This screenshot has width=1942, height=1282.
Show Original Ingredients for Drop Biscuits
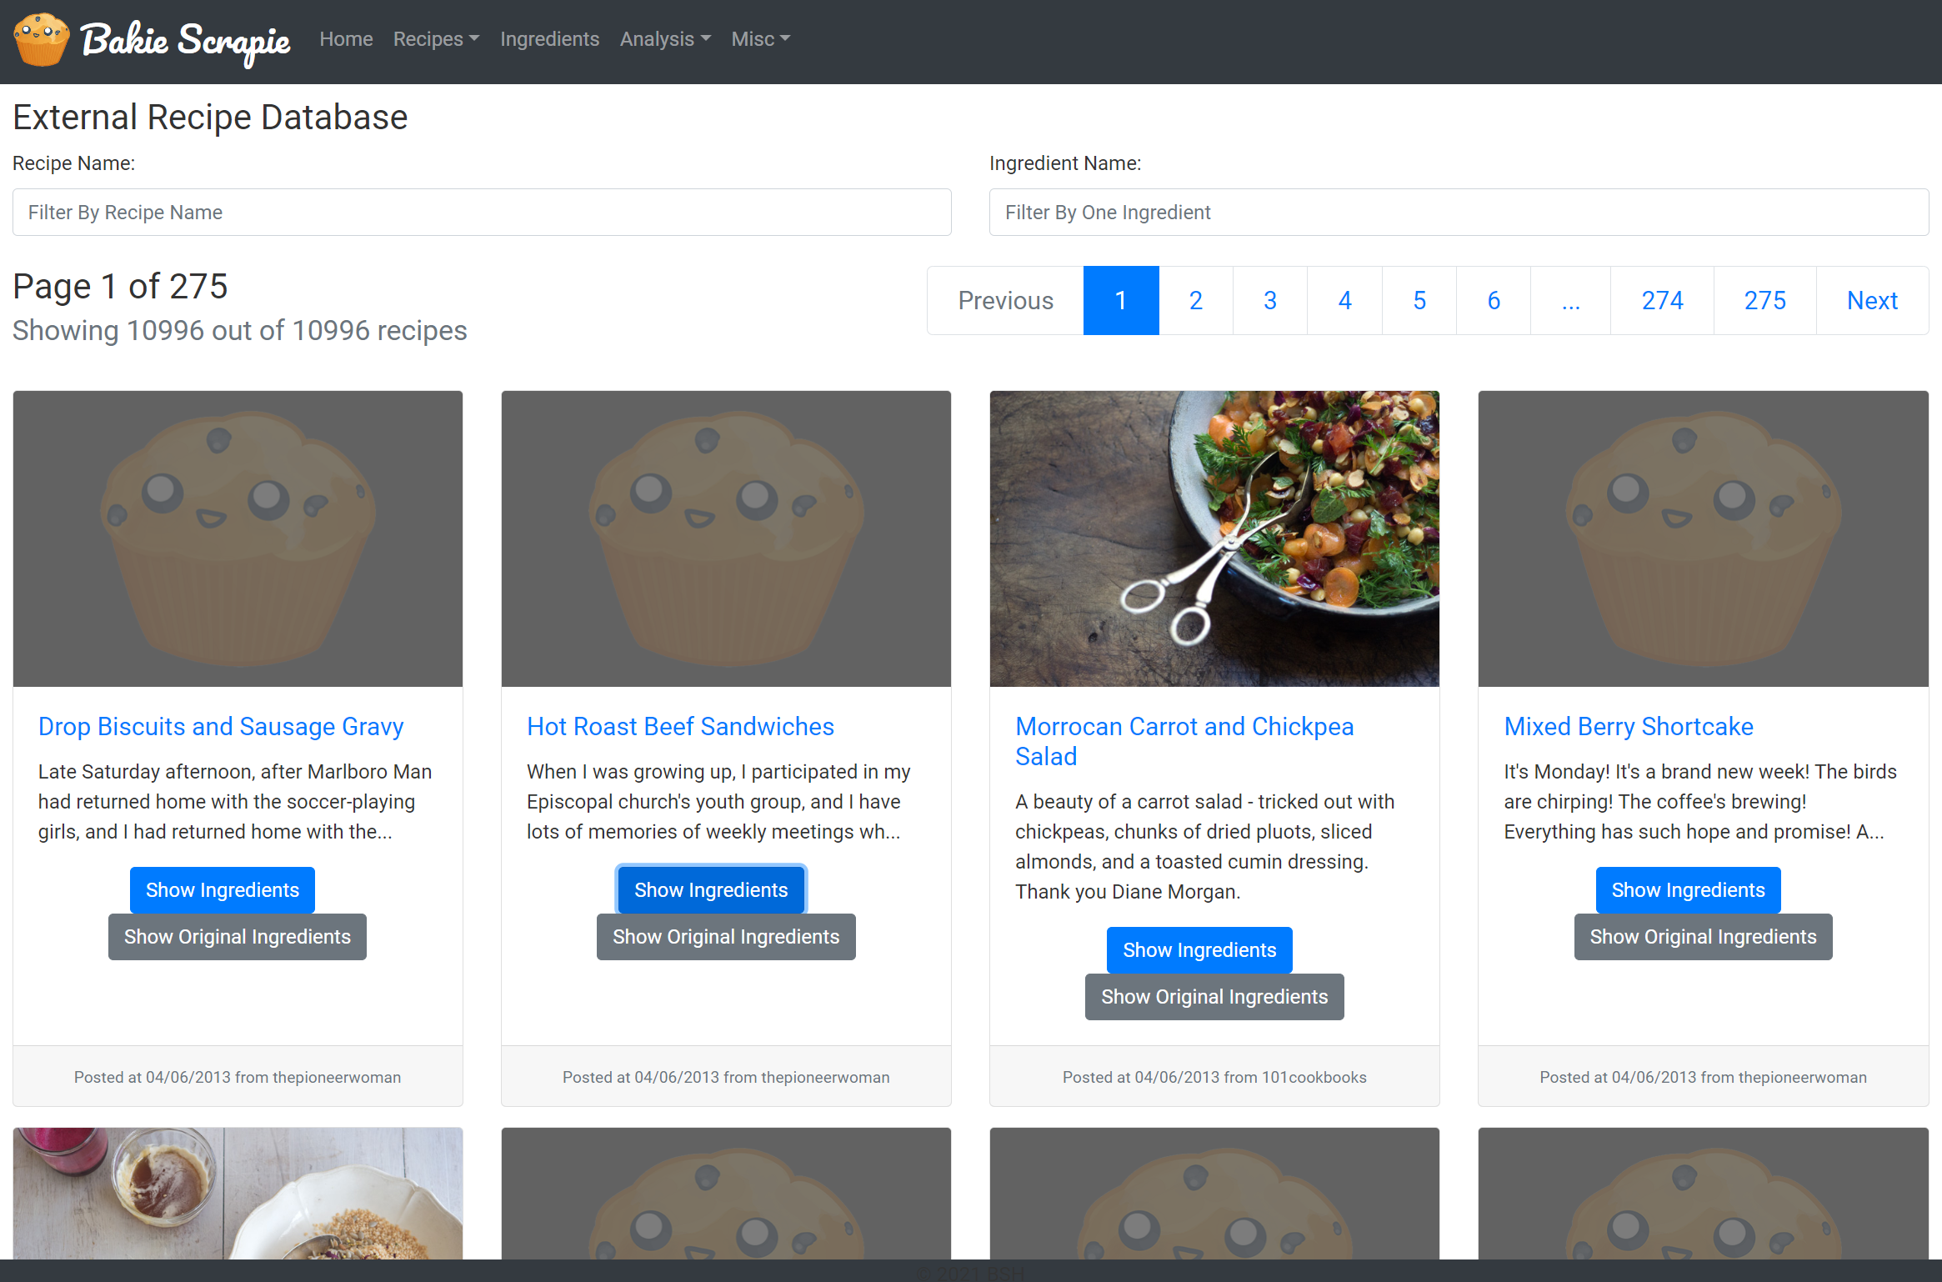tap(237, 937)
